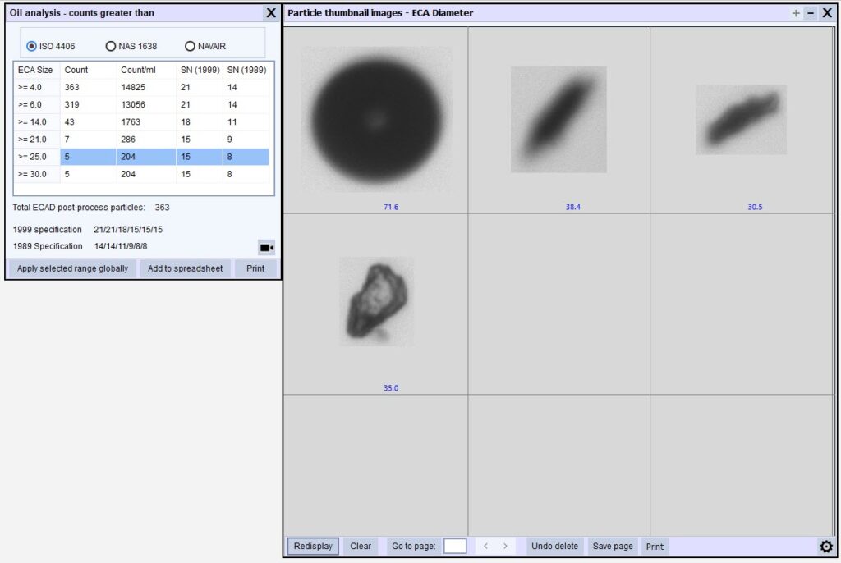Open the settings gear in the thumbnail toolbar

(826, 546)
